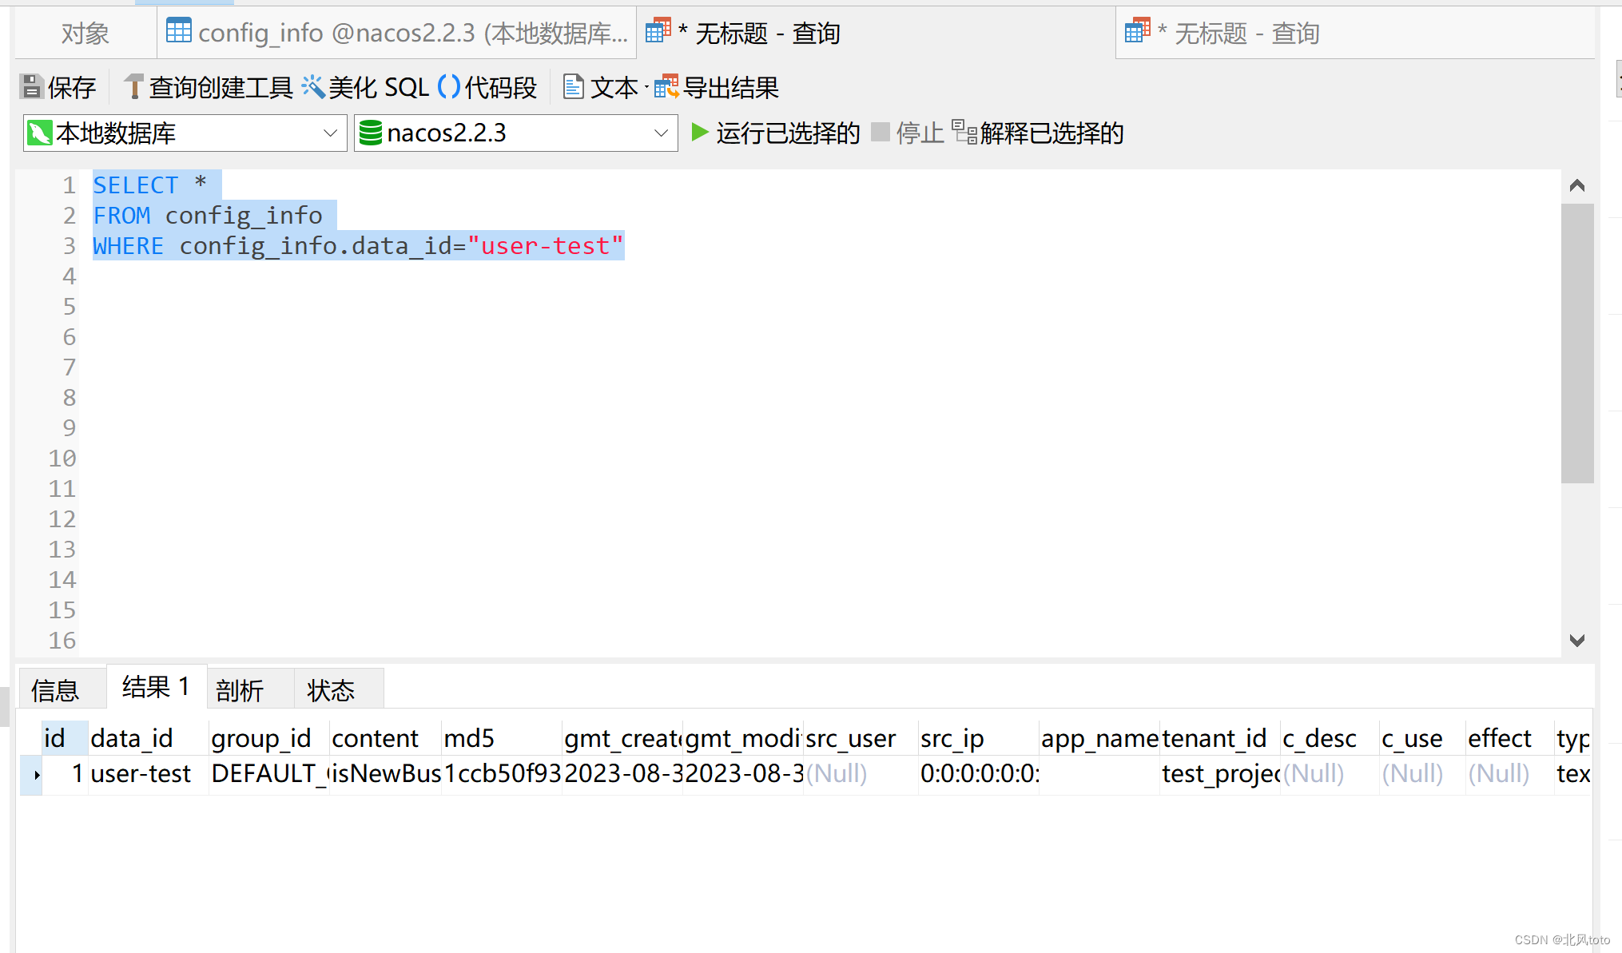Click the 0:0:0:0:0:0: src_ip cell
The height and width of the screenshot is (953, 1622).
979,774
